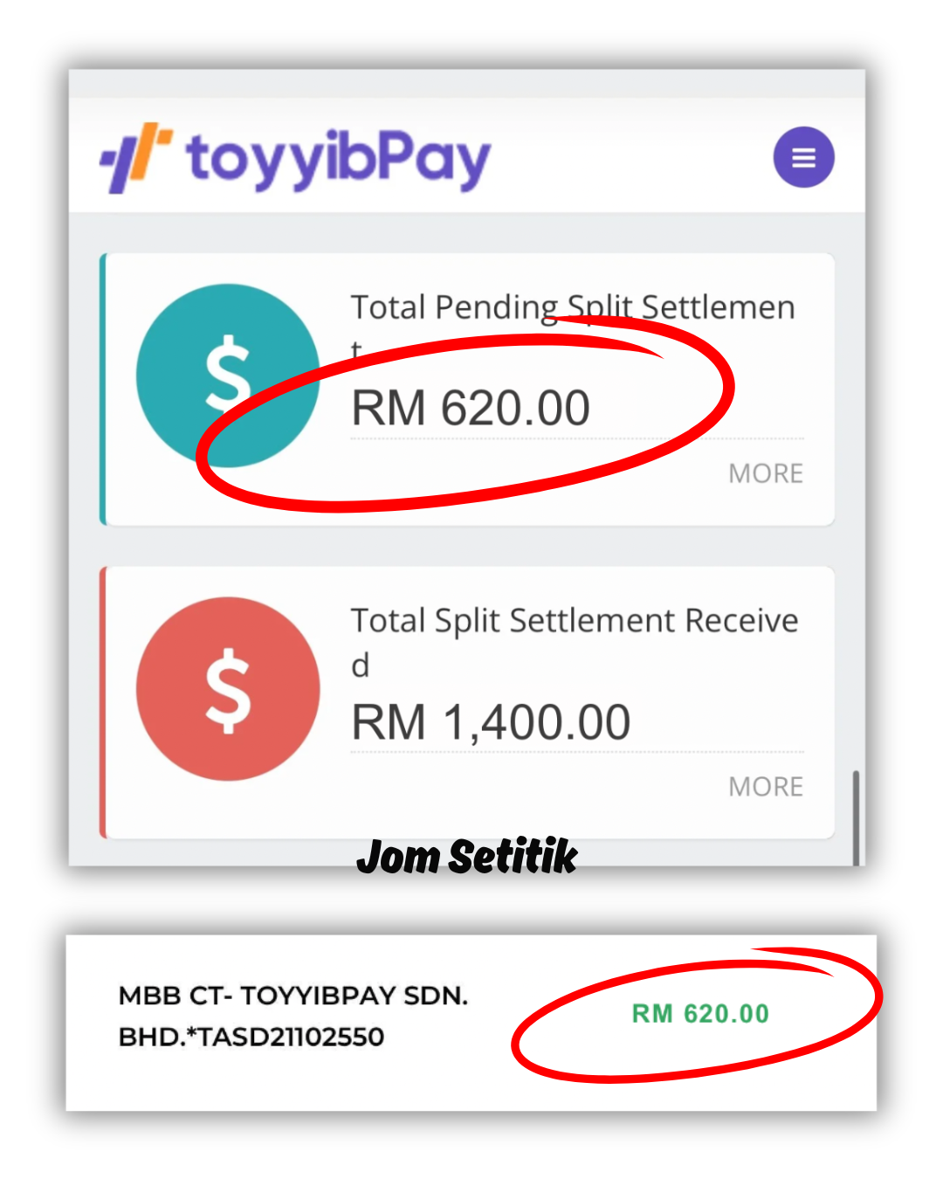This screenshot has height=1179, width=943.
Task: Click the toyyibPay wordmark text
Action: click(338, 159)
